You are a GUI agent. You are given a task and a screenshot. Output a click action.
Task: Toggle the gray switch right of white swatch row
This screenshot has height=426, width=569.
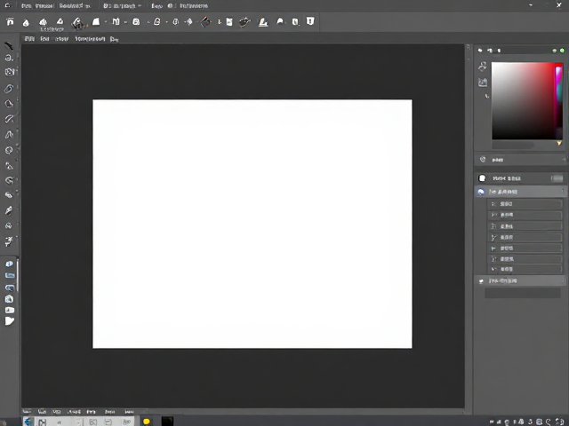click(557, 177)
